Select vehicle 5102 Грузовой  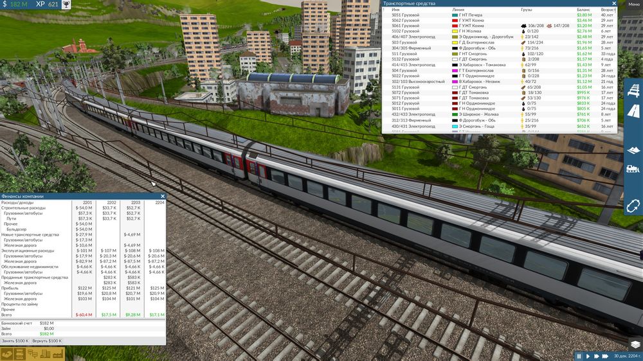(x=405, y=31)
